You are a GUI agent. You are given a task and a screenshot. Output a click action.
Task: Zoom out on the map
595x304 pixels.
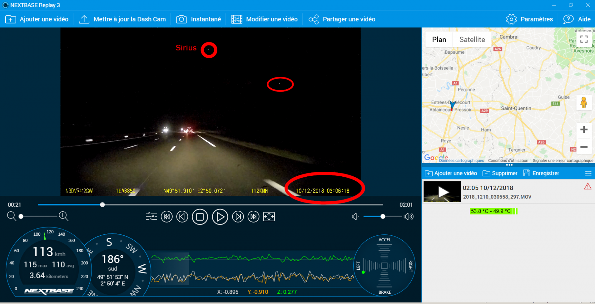pyautogui.click(x=584, y=147)
